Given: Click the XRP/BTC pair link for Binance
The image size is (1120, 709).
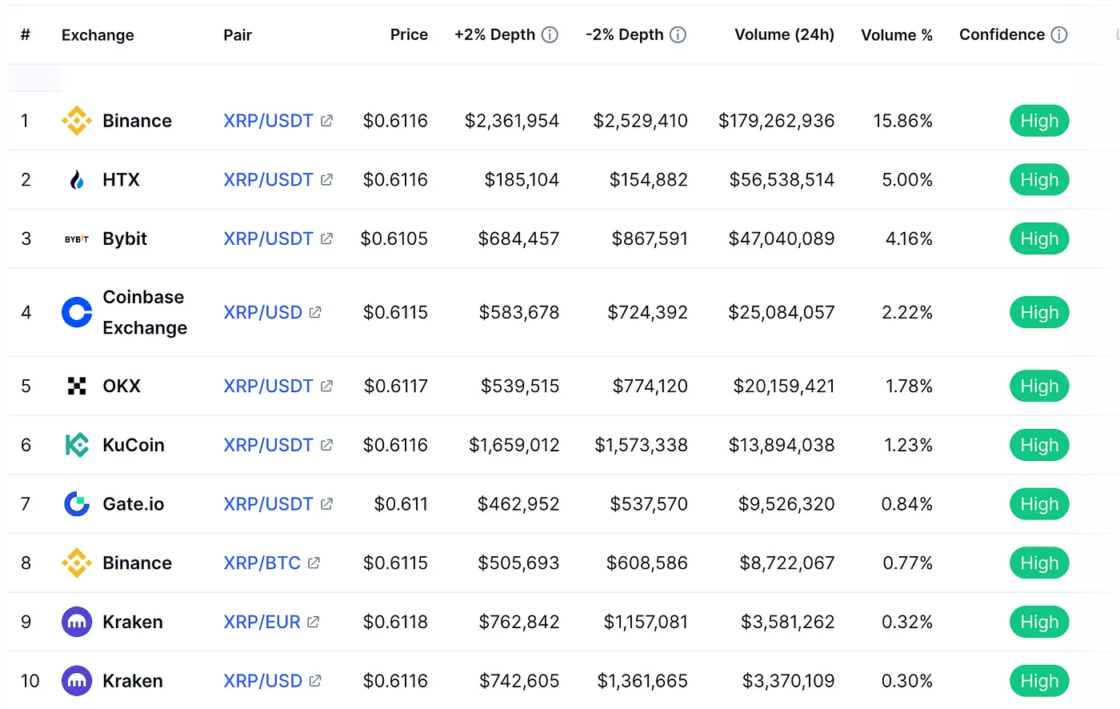Looking at the screenshot, I should tap(262, 563).
